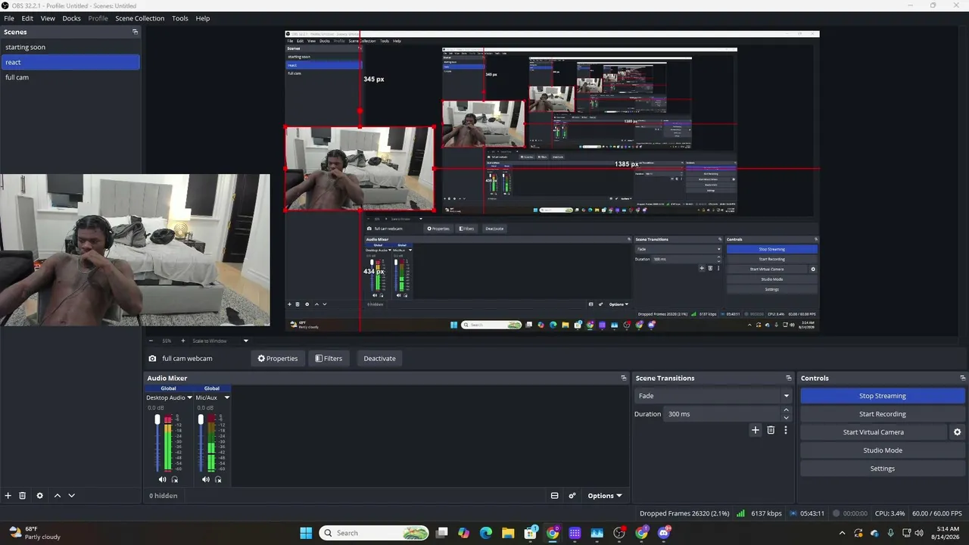Open the Fade transition dropdown
The height and width of the screenshot is (545, 969).
point(713,396)
